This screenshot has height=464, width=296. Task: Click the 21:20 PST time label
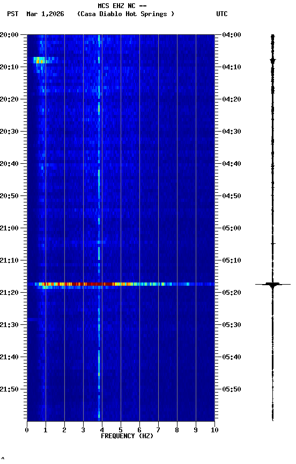tap(9, 293)
